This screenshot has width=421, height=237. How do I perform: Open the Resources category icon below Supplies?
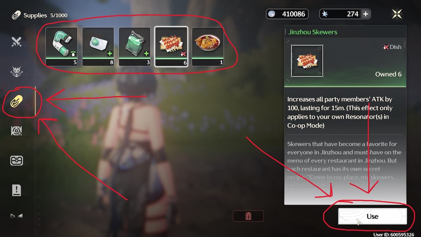[x=16, y=131]
